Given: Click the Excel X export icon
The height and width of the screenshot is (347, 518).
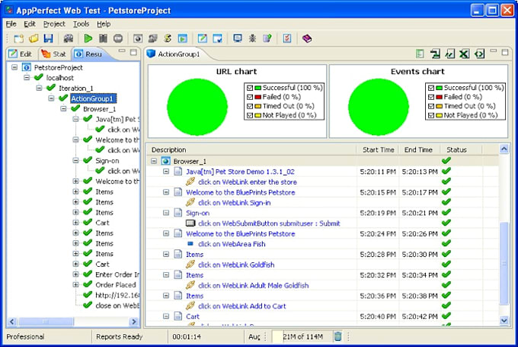Looking at the screenshot, I should pyautogui.click(x=465, y=53).
